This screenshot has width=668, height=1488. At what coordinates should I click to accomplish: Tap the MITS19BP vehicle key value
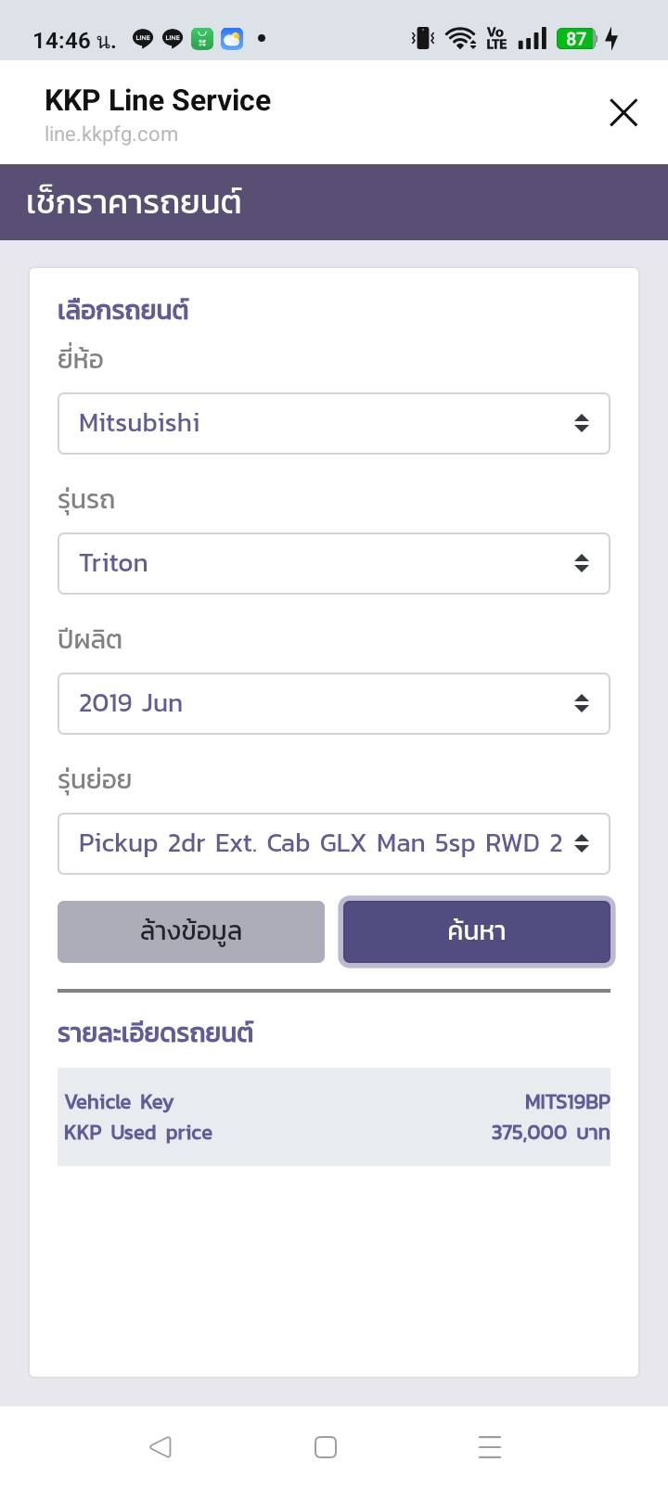[x=567, y=1102]
